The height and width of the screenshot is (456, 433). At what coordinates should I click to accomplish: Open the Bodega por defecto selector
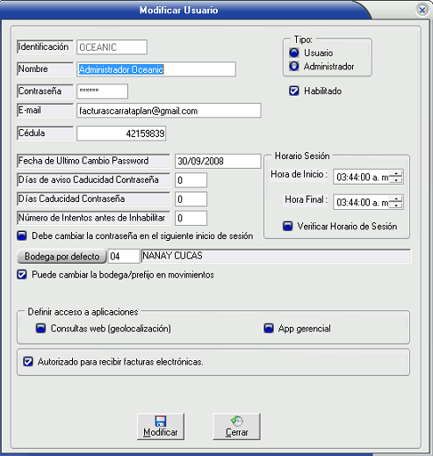tap(61, 257)
